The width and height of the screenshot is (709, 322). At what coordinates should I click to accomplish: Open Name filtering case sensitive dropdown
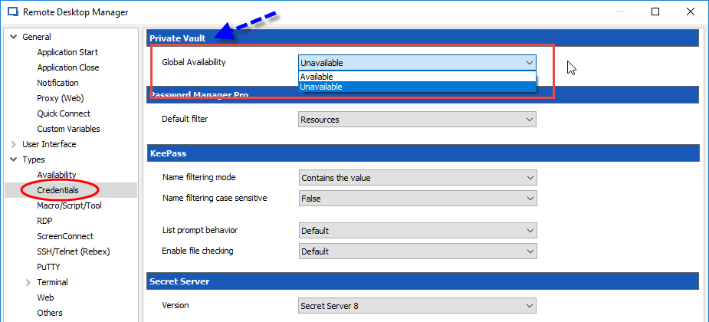pyautogui.click(x=416, y=199)
